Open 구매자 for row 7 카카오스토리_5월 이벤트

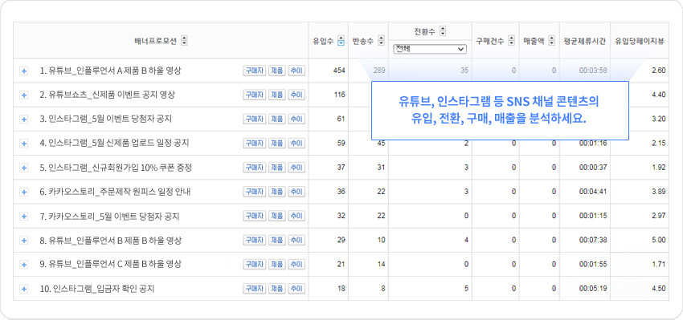[254, 216]
